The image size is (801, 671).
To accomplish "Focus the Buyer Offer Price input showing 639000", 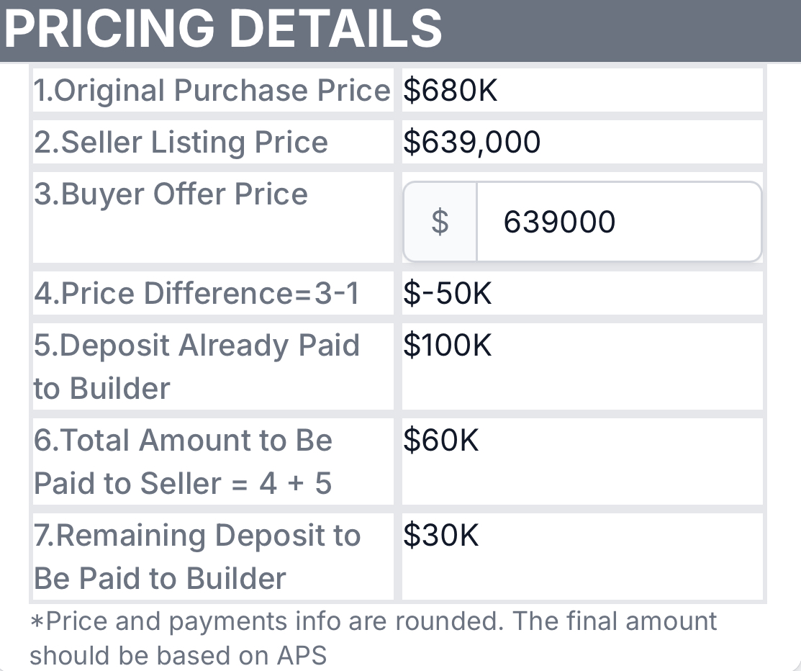I will click(617, 222).
